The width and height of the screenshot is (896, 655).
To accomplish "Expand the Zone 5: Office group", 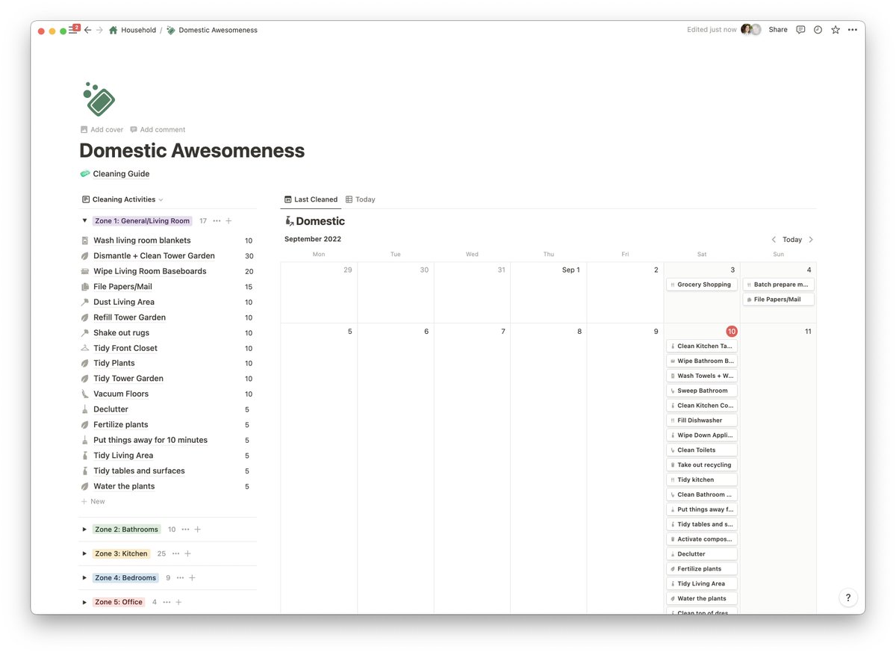I will point(84,602).
